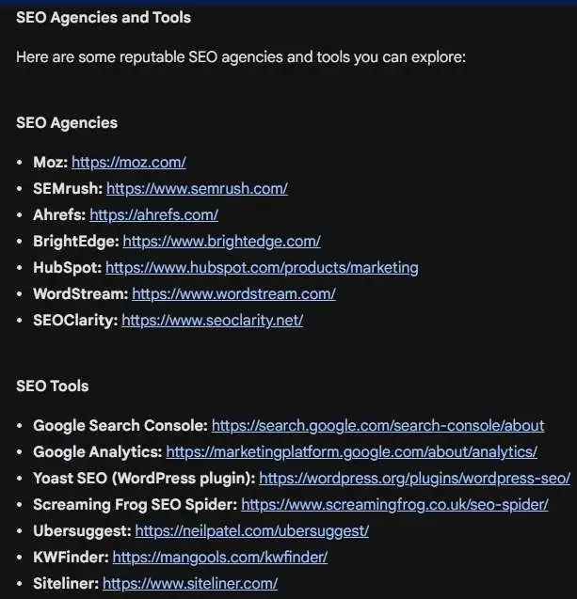
Task: Open the moz.com link
Action: click(x=128, y=163)
